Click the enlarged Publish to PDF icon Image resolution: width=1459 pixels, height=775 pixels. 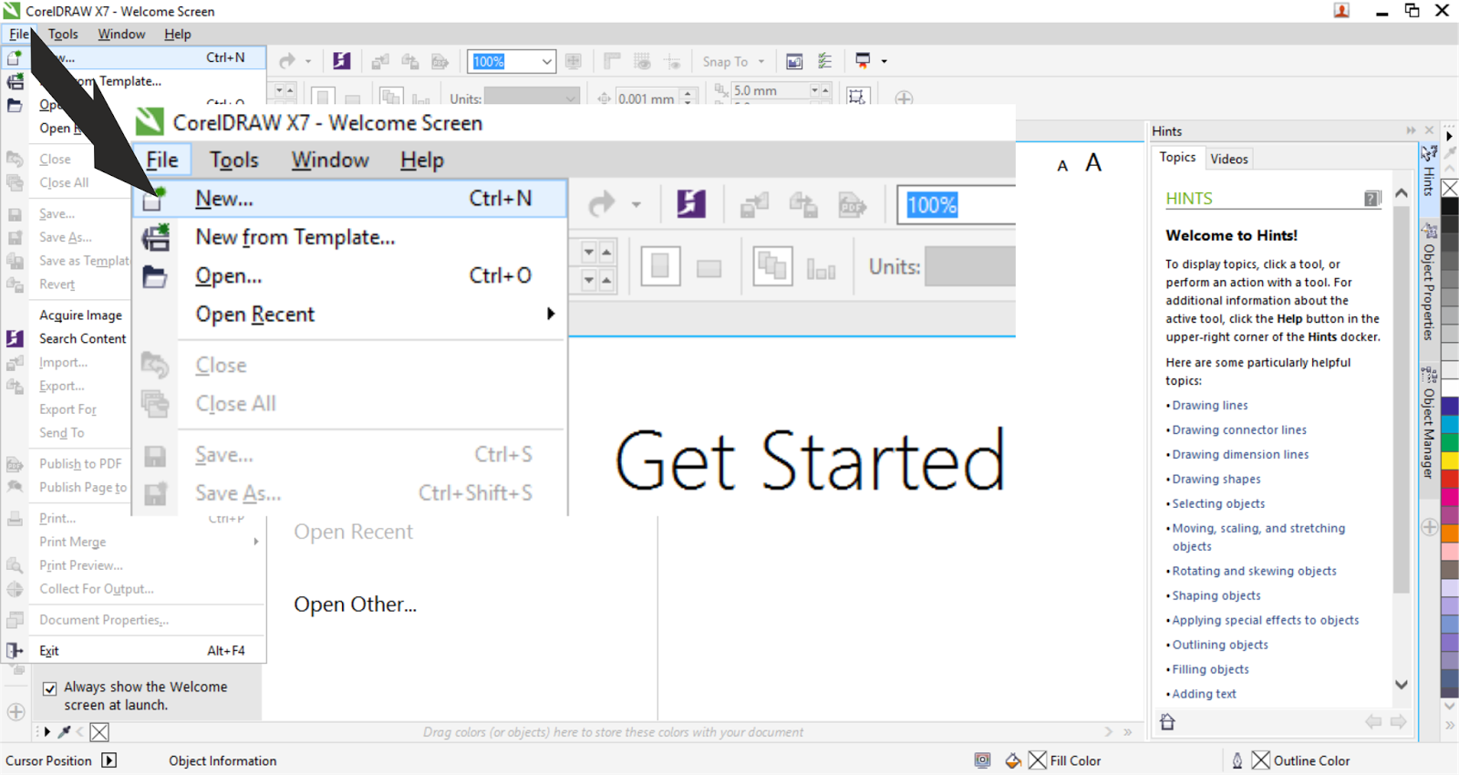852,204
